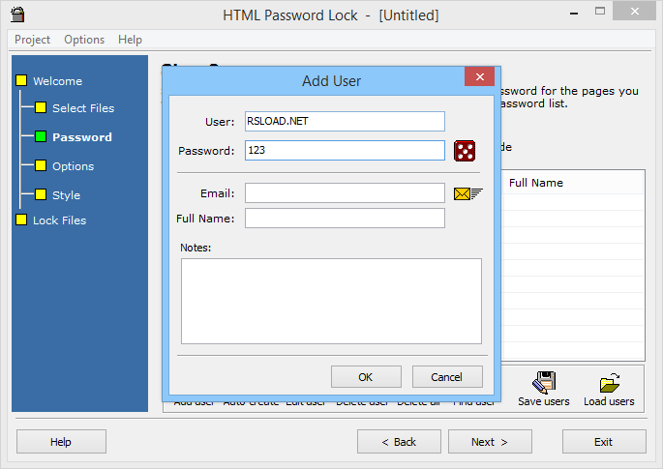The height and width of the screenshot is (469, 663).
Task: Click the Email input field
Action: (345, 193)
